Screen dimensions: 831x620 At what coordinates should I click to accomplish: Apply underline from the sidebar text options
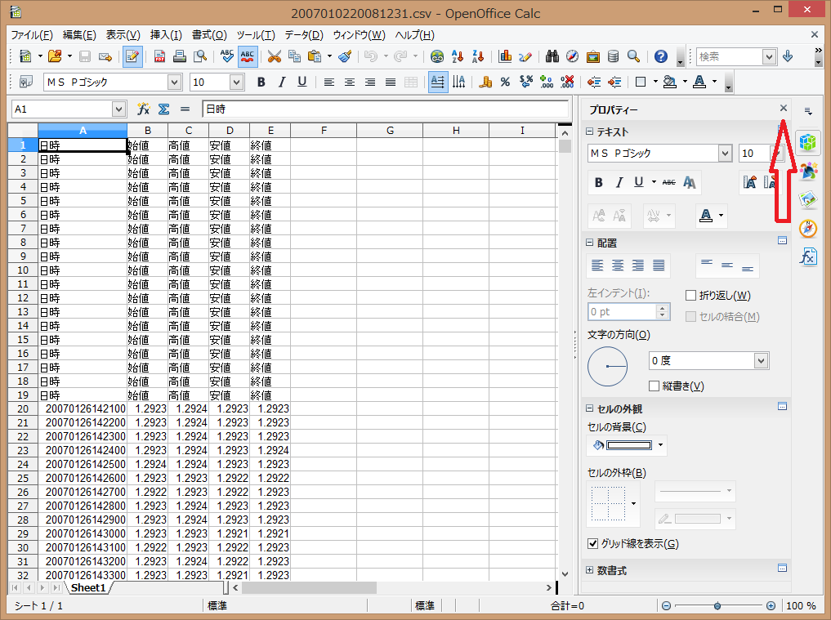click(637, 182)
